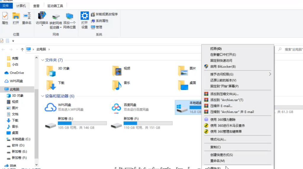Open the WPS网盘 drive icon
The image size is (303, 169).
coord(51,107)
